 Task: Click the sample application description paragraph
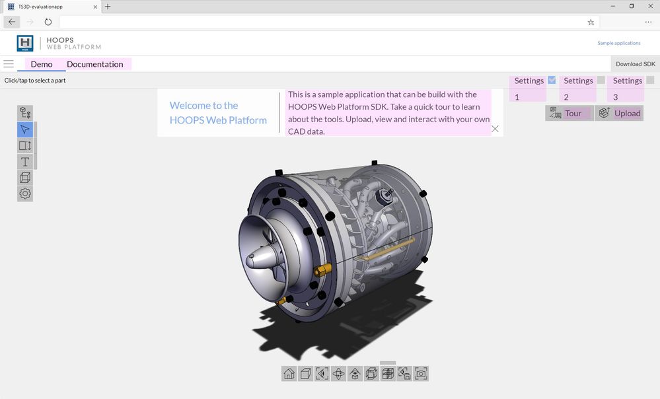click(x=389, y=113)
